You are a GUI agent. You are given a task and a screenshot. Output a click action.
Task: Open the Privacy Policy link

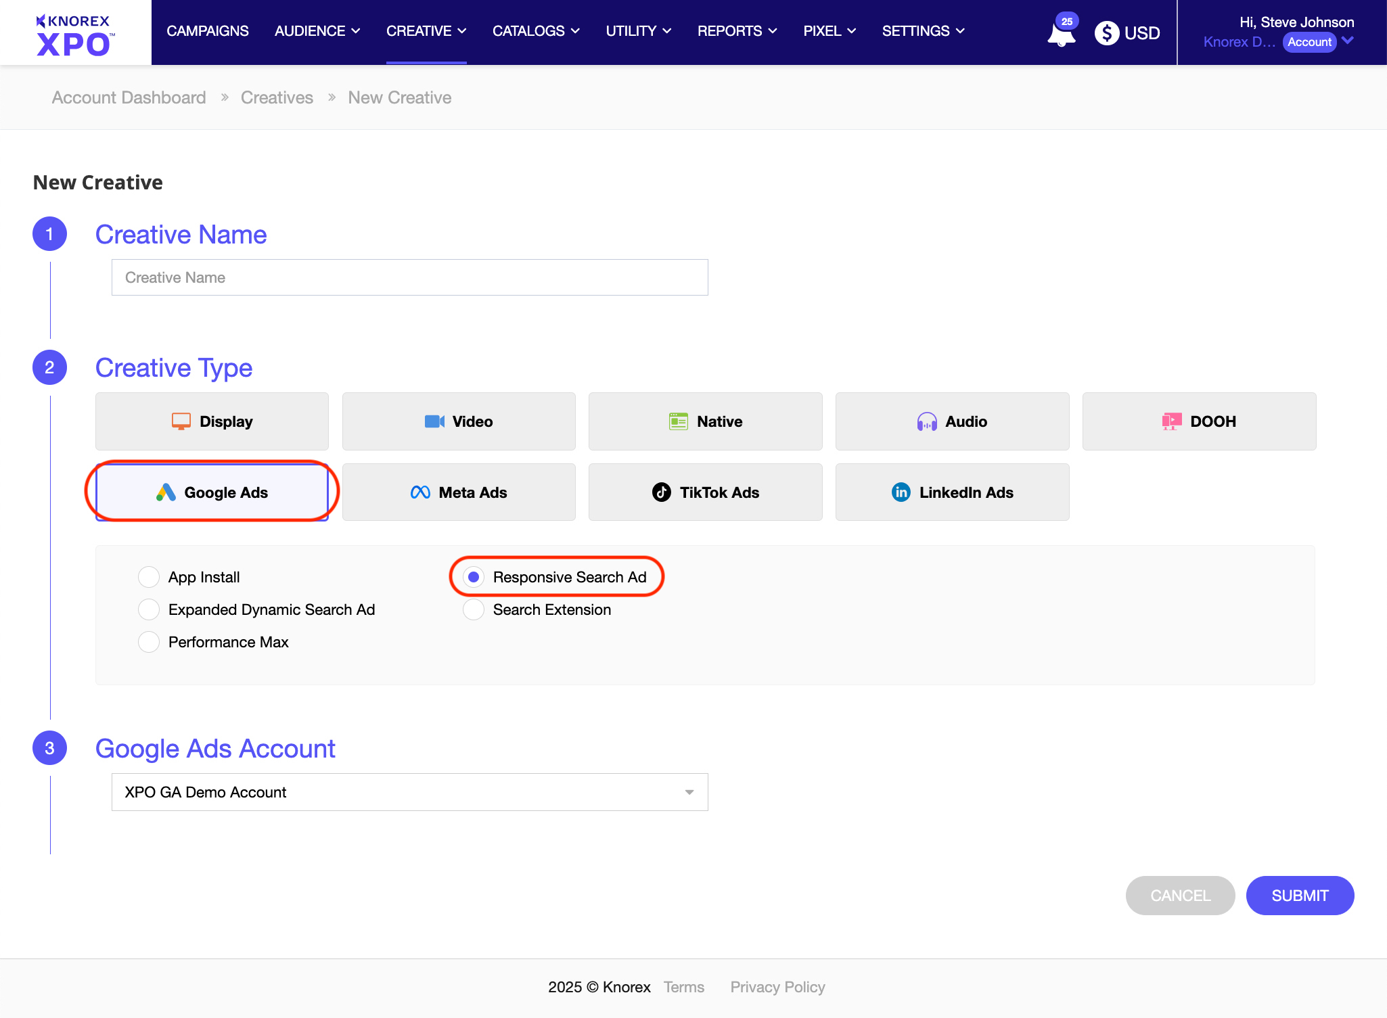pyautogui.click(x=777, y=987)
